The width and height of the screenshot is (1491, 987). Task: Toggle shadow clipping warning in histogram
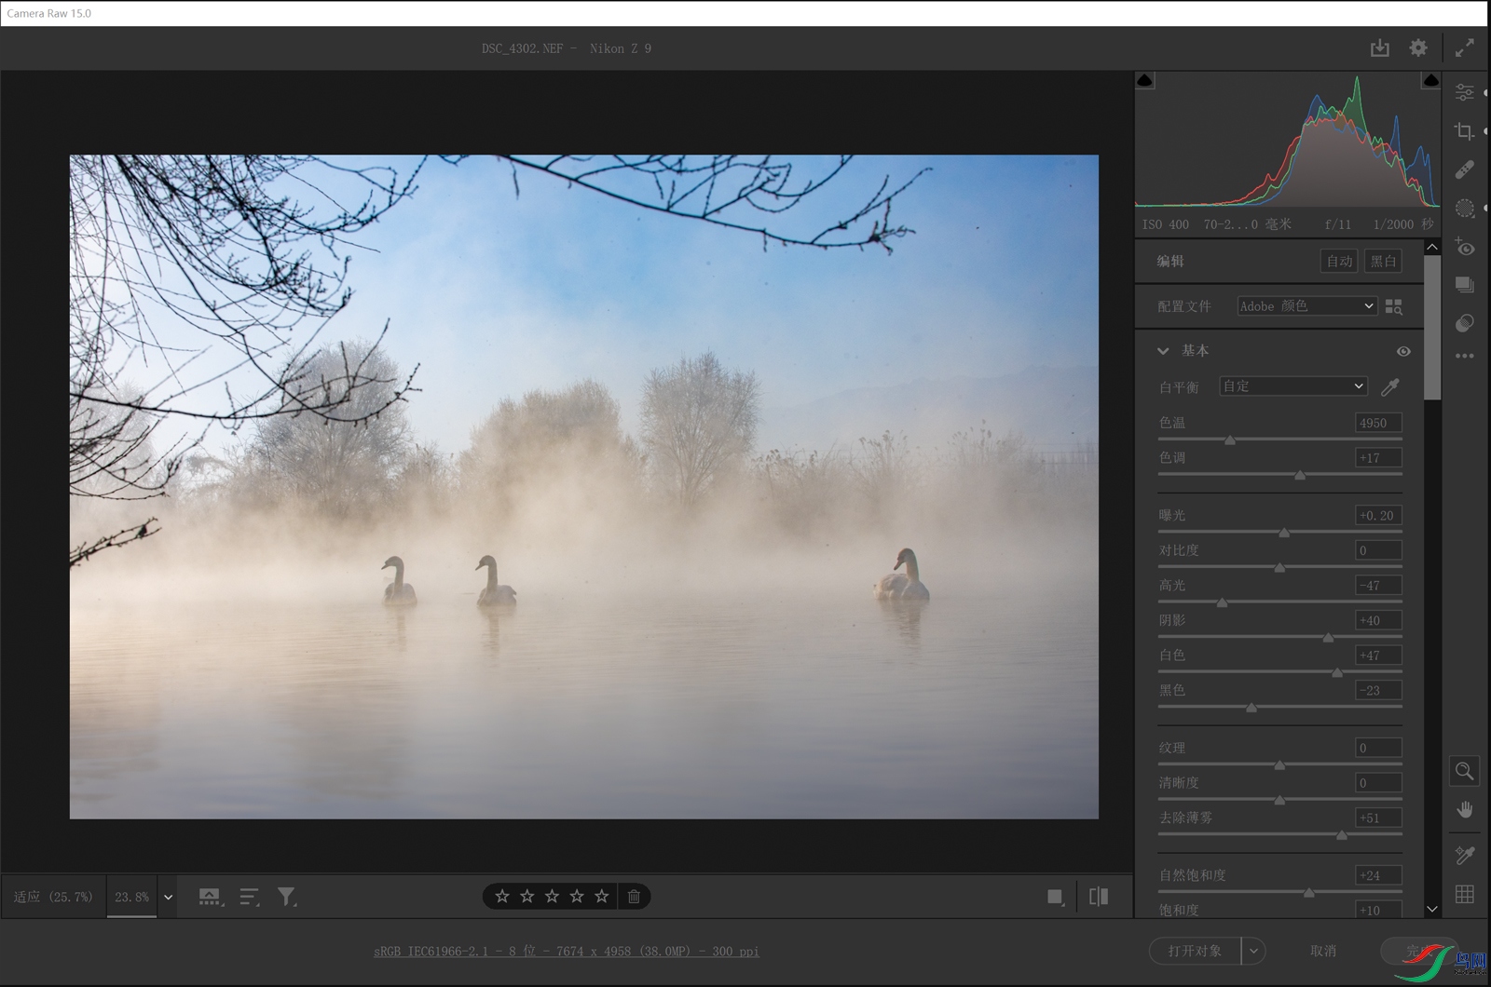click(1145, 81)
